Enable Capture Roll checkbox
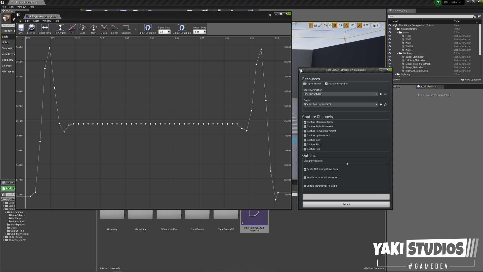The image size is (483, 272). [x=305, y=149]
